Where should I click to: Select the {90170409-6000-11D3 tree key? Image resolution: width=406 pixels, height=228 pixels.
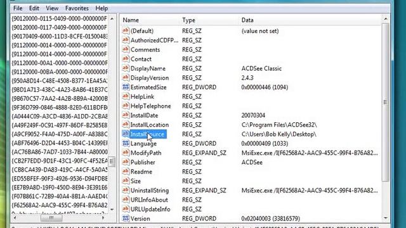pos(59,36)
